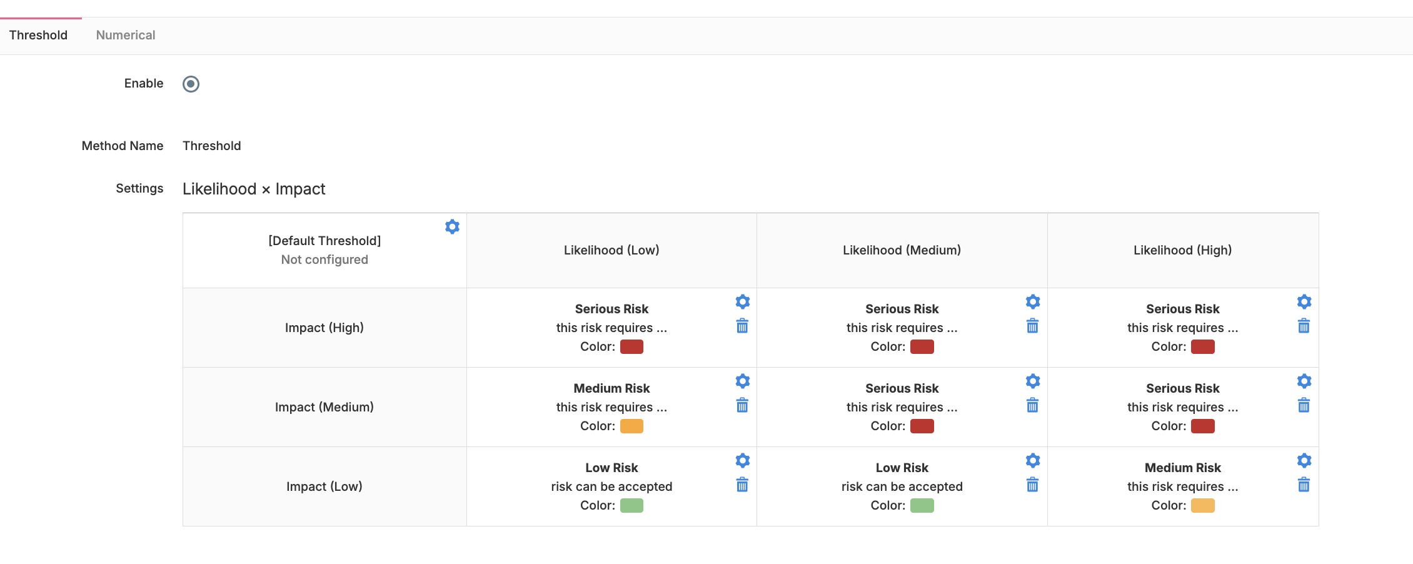1413x564 pixels.
Task: Select the Threshold tab
Action: [38, 35]
